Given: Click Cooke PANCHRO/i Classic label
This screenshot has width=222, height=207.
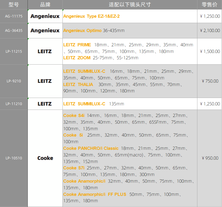Looking at the screenshot, I should point(91,148).
